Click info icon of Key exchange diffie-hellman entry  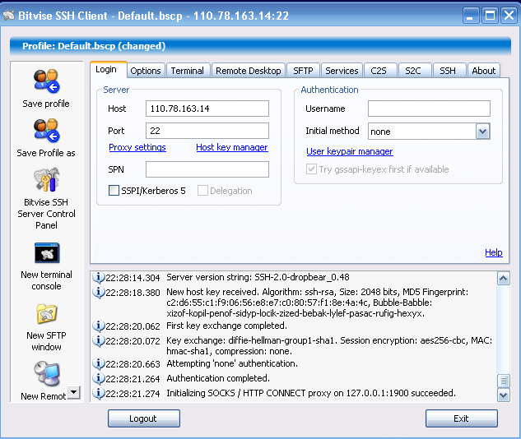pyautogui.click(x=98, y=341)
